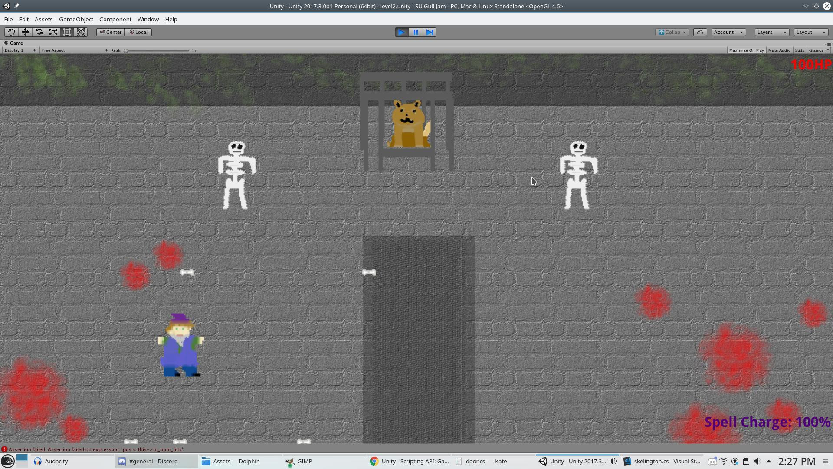This screenshot has width=833, height=469.
Task: Click audio indicator on Unity taskbar entry
Action: pos(613,461)
